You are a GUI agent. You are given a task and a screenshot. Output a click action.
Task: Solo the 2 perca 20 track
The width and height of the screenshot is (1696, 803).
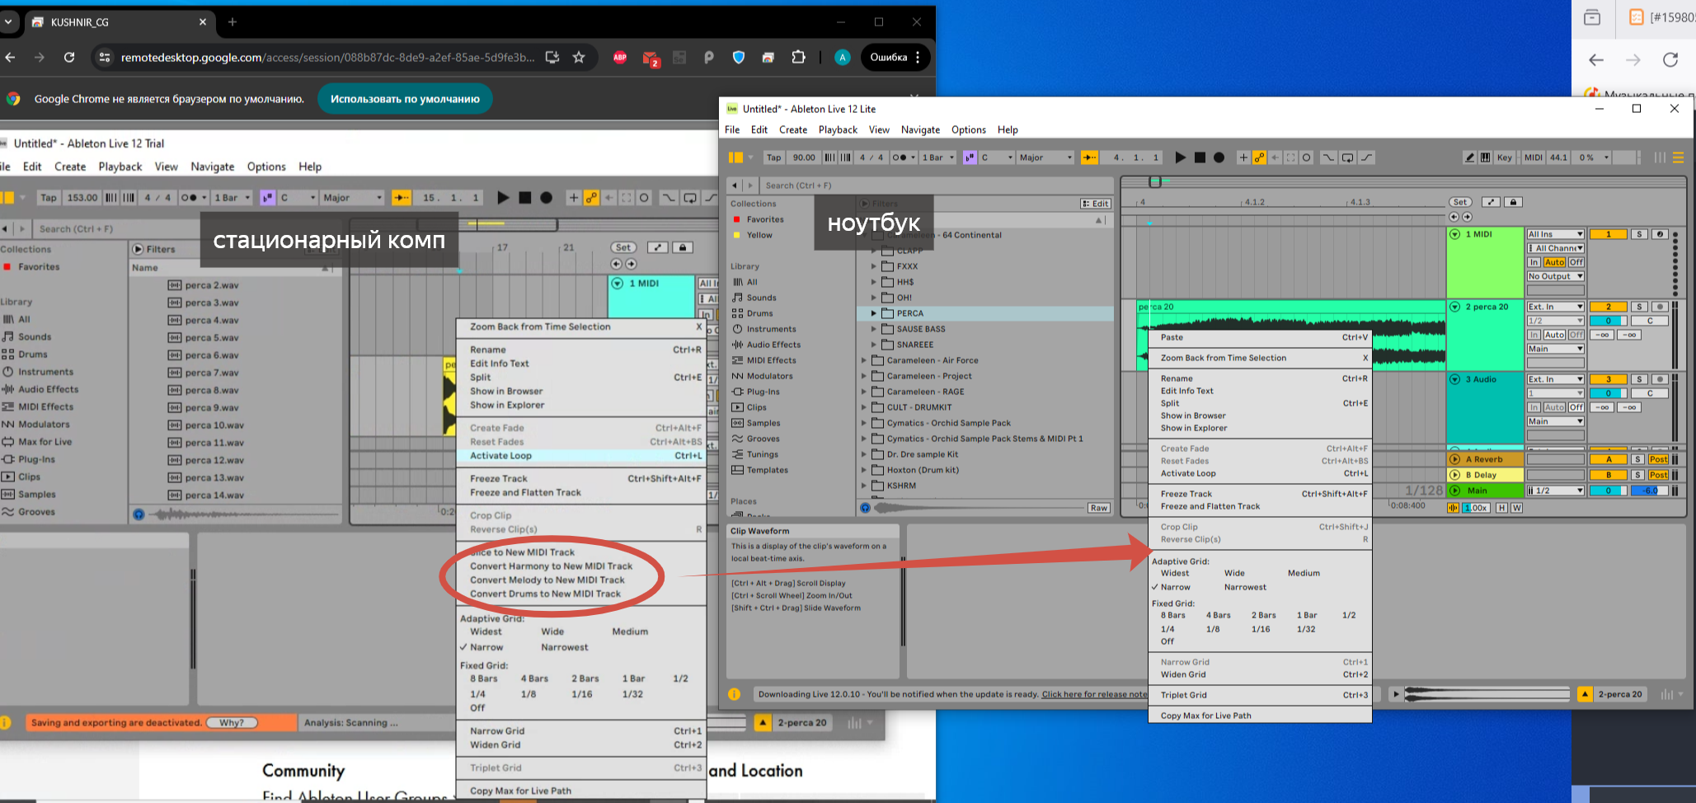(x=1639, y=307)
